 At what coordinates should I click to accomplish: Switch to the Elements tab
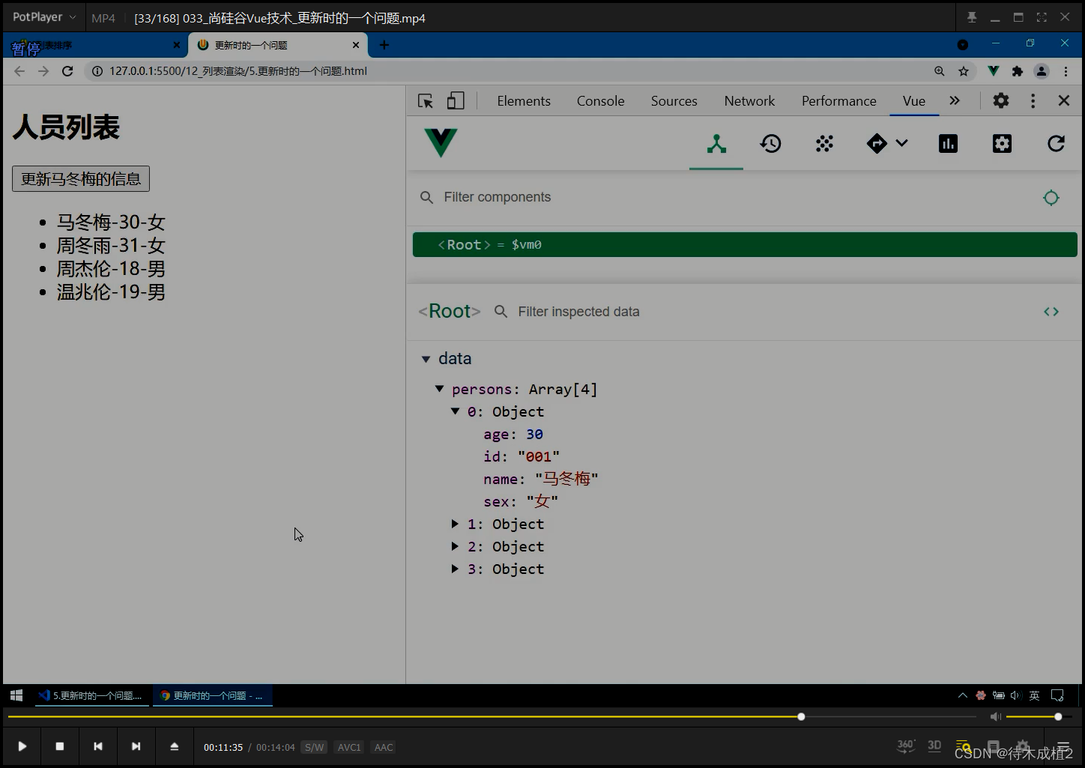coord(524,101)
